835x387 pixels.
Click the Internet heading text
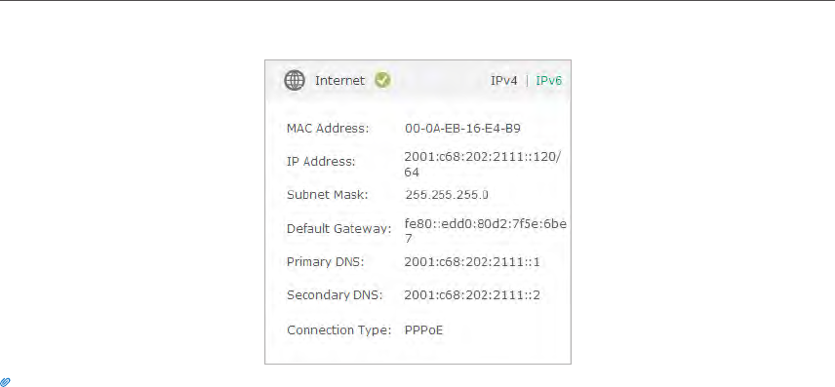click(x=339, y=80)
